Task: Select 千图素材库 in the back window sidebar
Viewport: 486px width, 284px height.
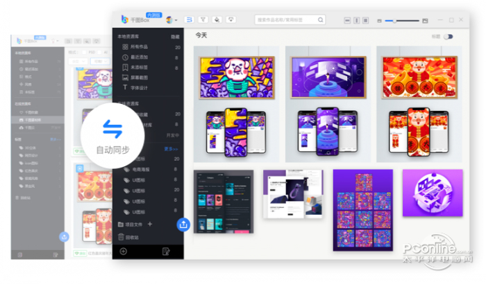Action: coord(37,120)
